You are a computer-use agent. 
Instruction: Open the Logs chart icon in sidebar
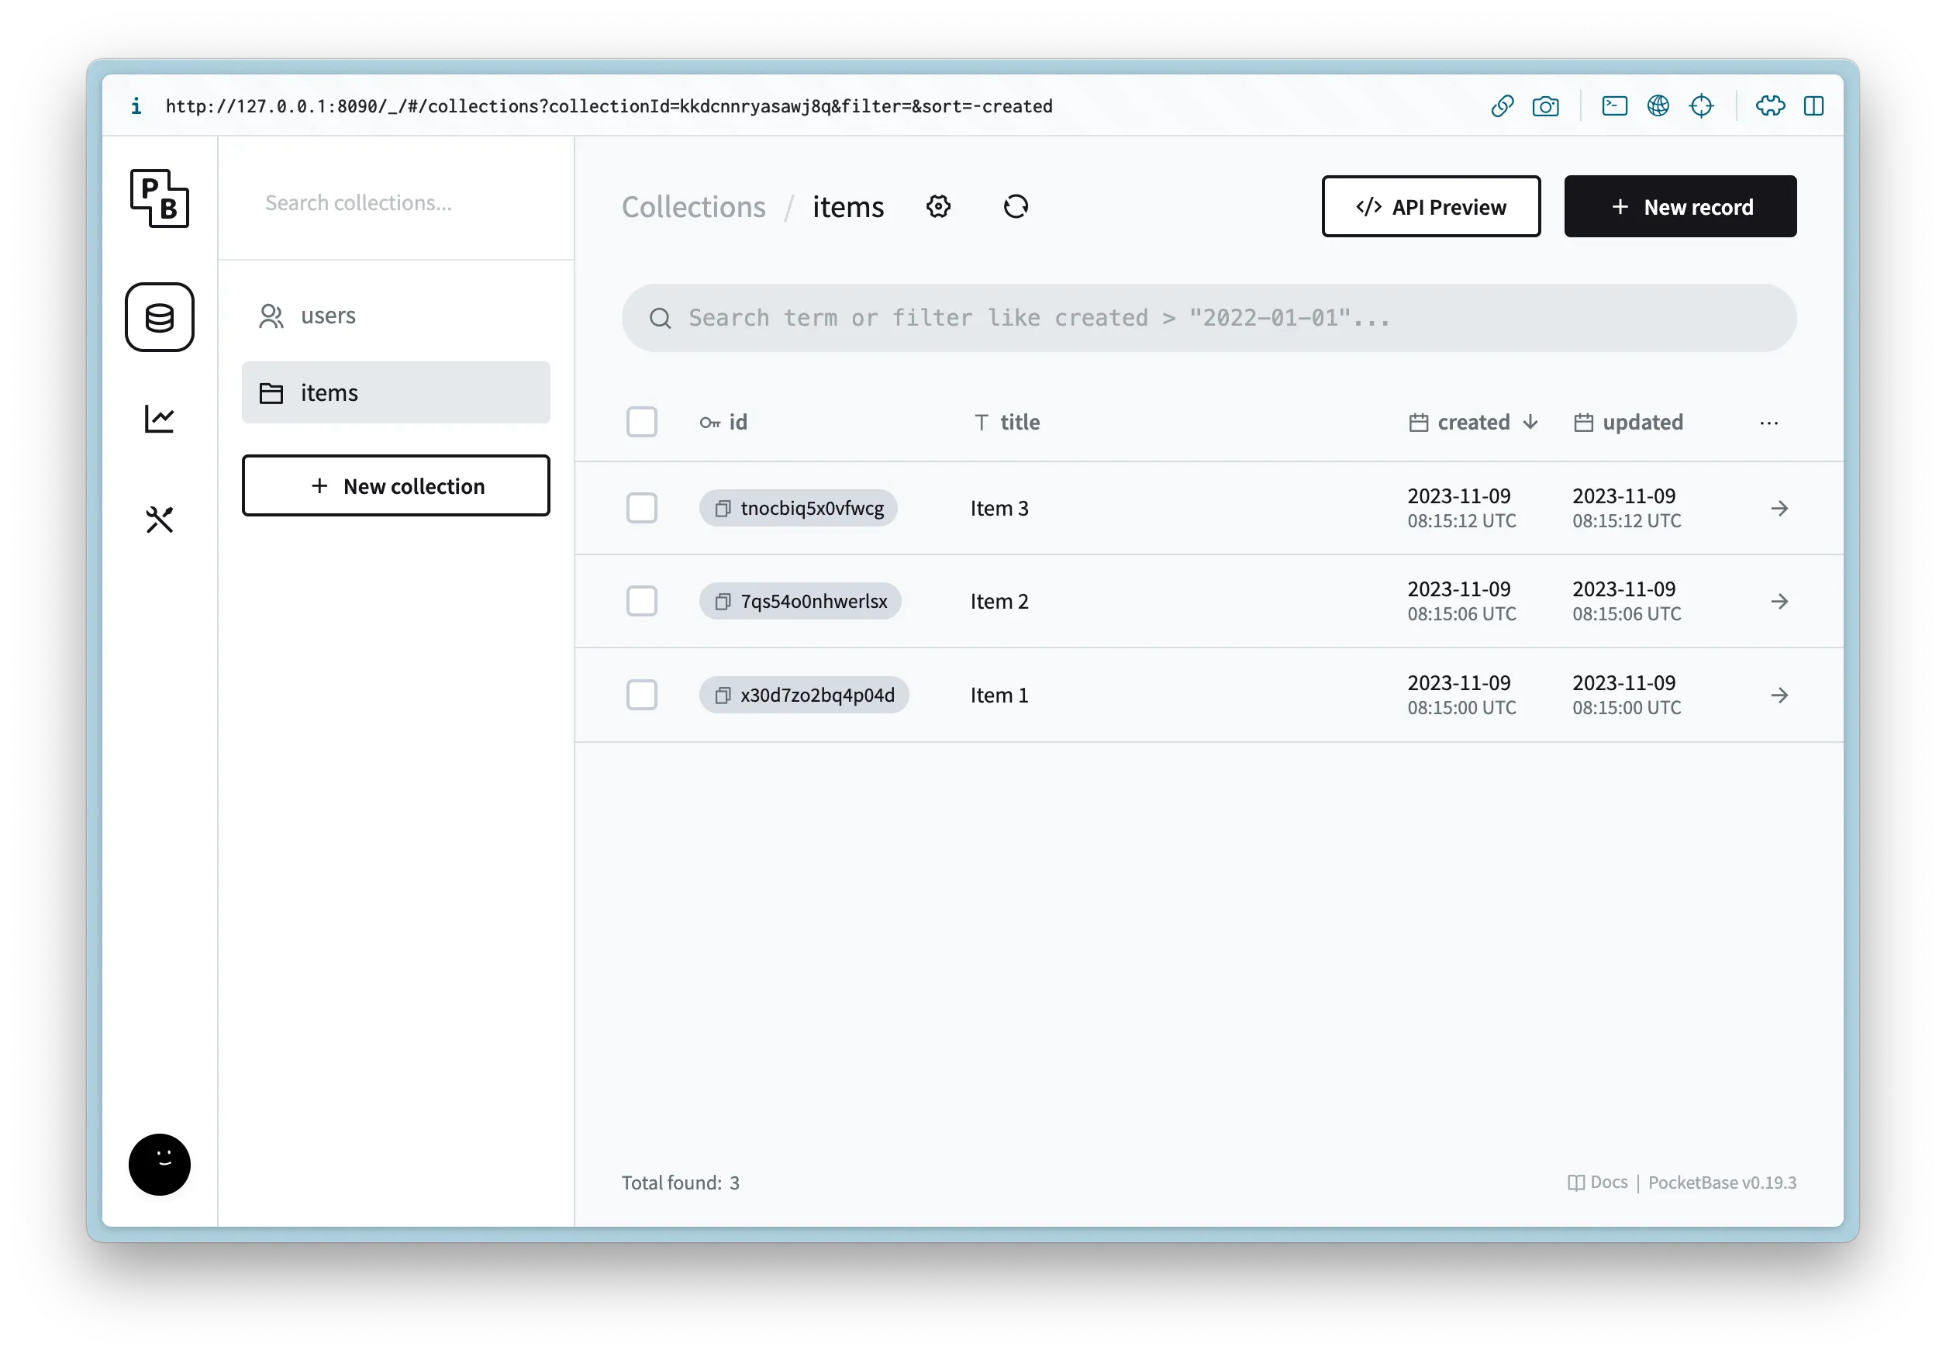coord(160,418)
